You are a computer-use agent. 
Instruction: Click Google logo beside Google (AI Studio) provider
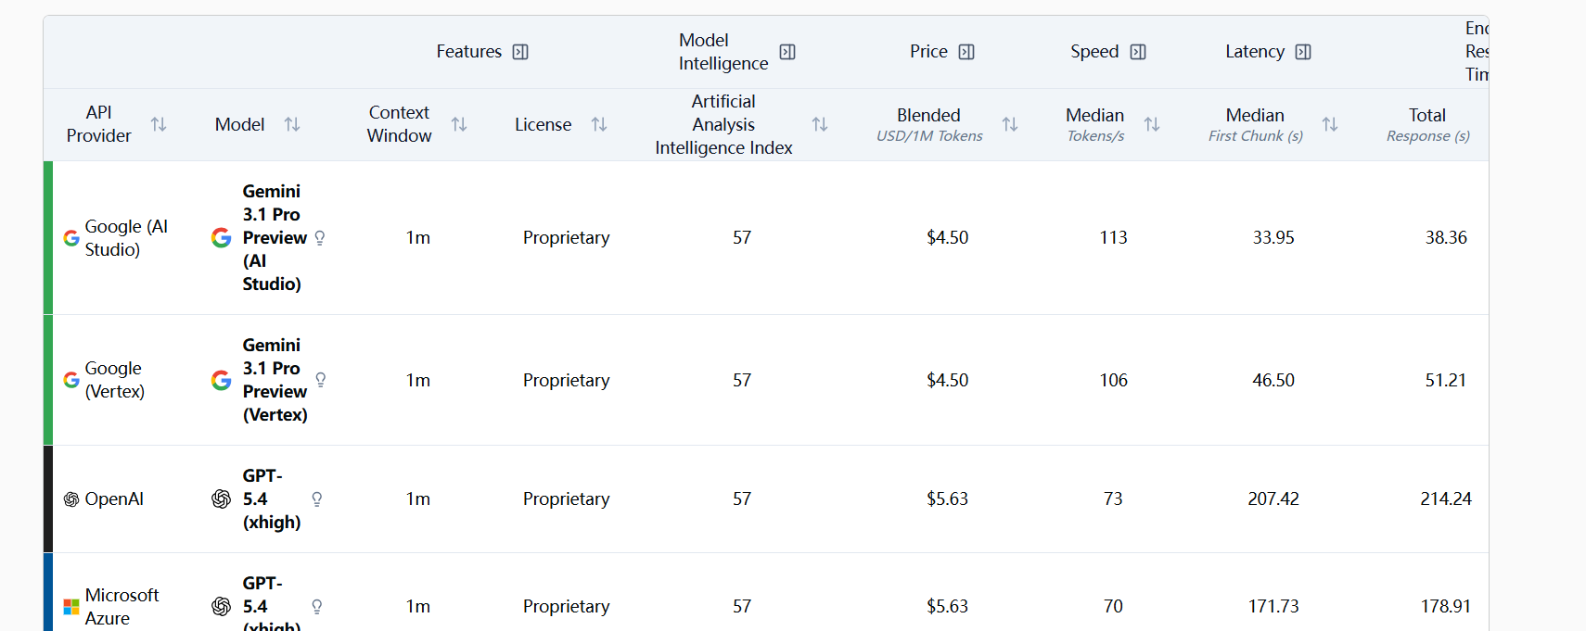(71, 238)
